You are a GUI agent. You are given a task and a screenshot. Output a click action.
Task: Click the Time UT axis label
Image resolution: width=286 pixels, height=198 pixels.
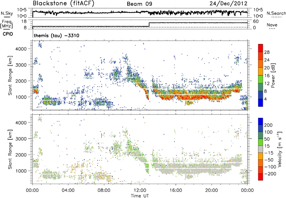(x=140, y=196)
